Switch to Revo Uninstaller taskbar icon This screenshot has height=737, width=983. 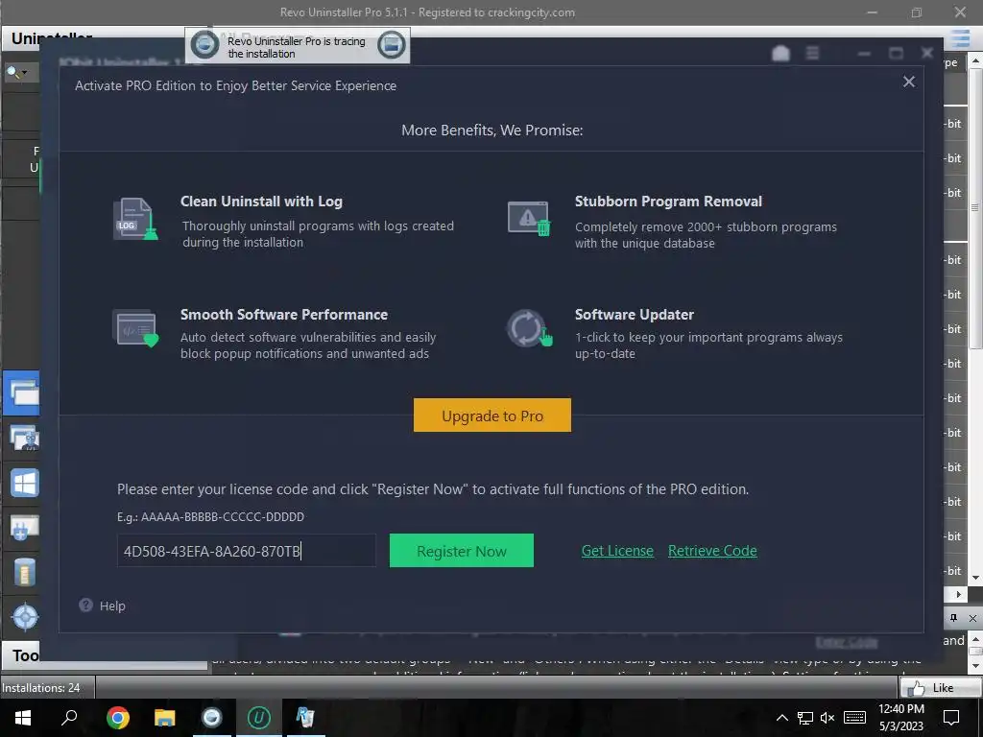point(212,718)
